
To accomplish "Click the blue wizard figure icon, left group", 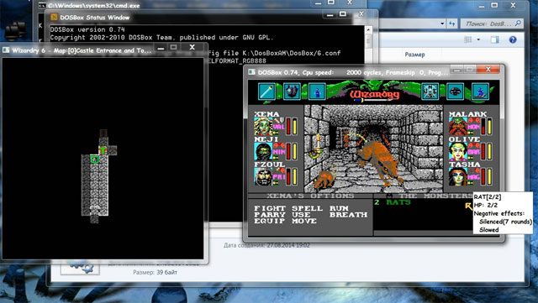I will tap(317, 91).
